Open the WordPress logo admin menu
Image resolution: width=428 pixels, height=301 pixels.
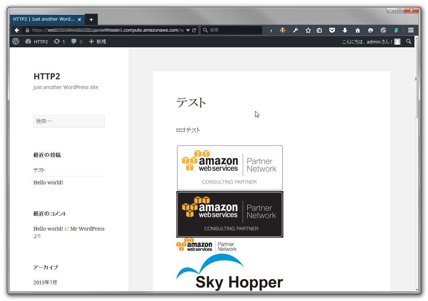[x=16, y=41]
